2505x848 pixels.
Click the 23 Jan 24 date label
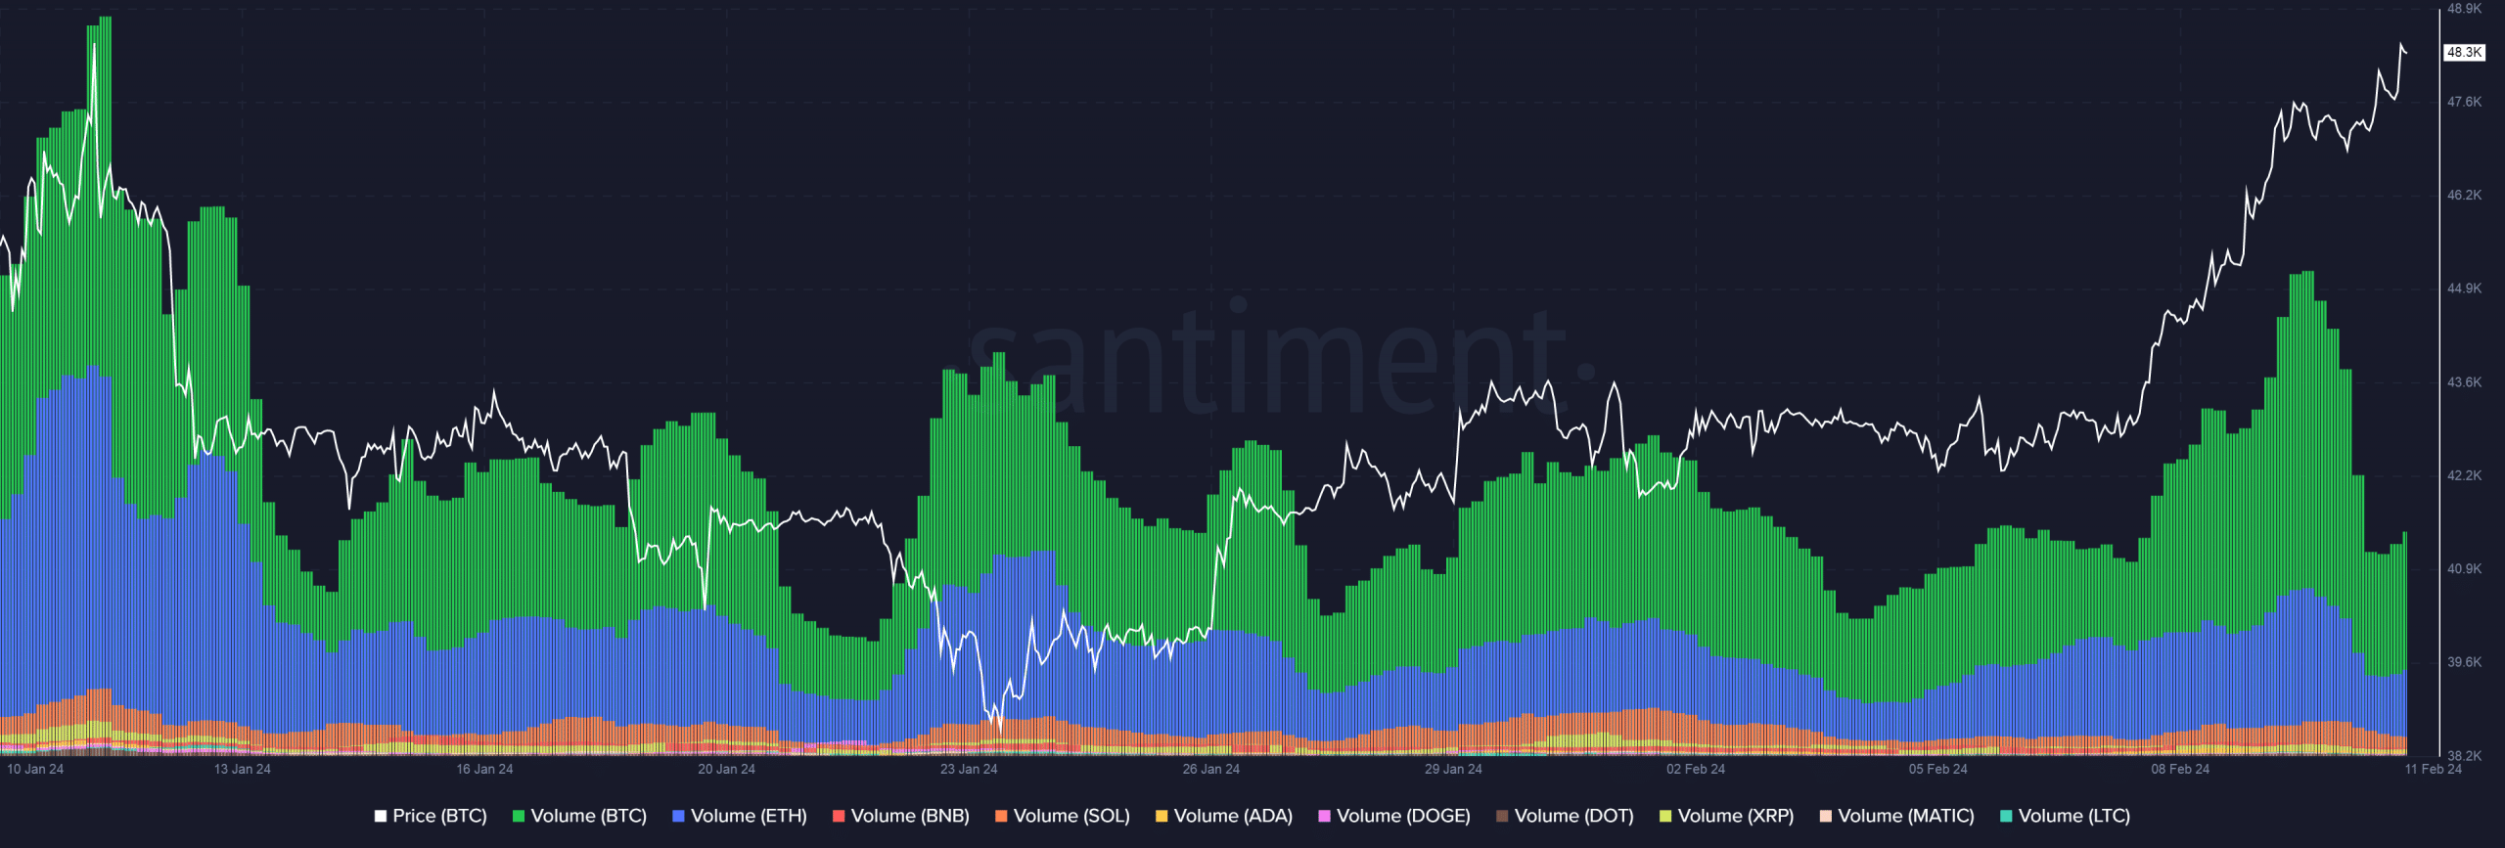click(x=969, y=769)
